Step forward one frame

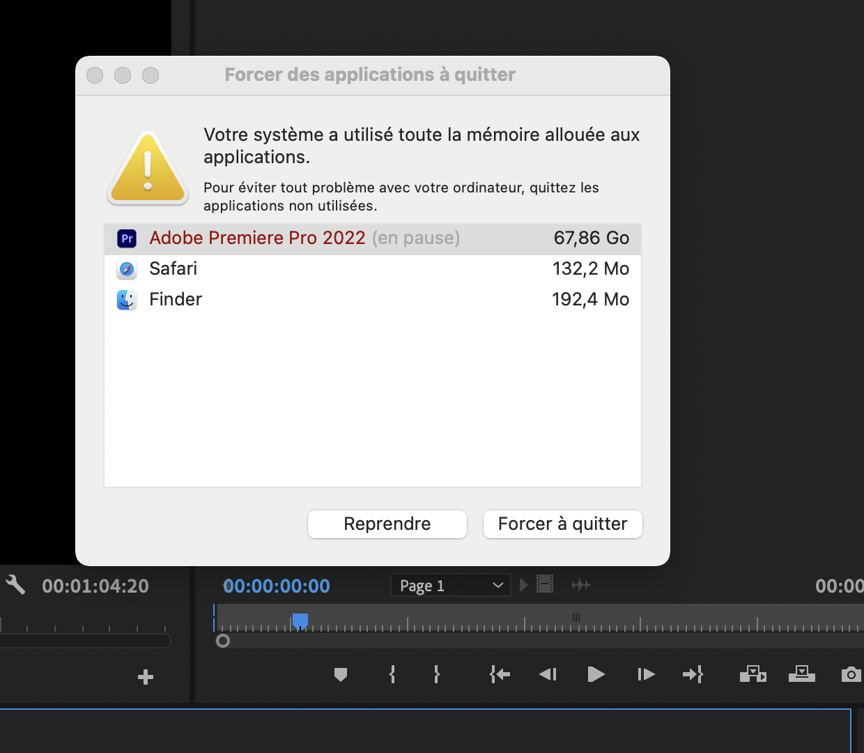[647, 674]
